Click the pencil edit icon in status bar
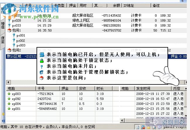Screen dimensions: 190x130 tap(154, 127)
